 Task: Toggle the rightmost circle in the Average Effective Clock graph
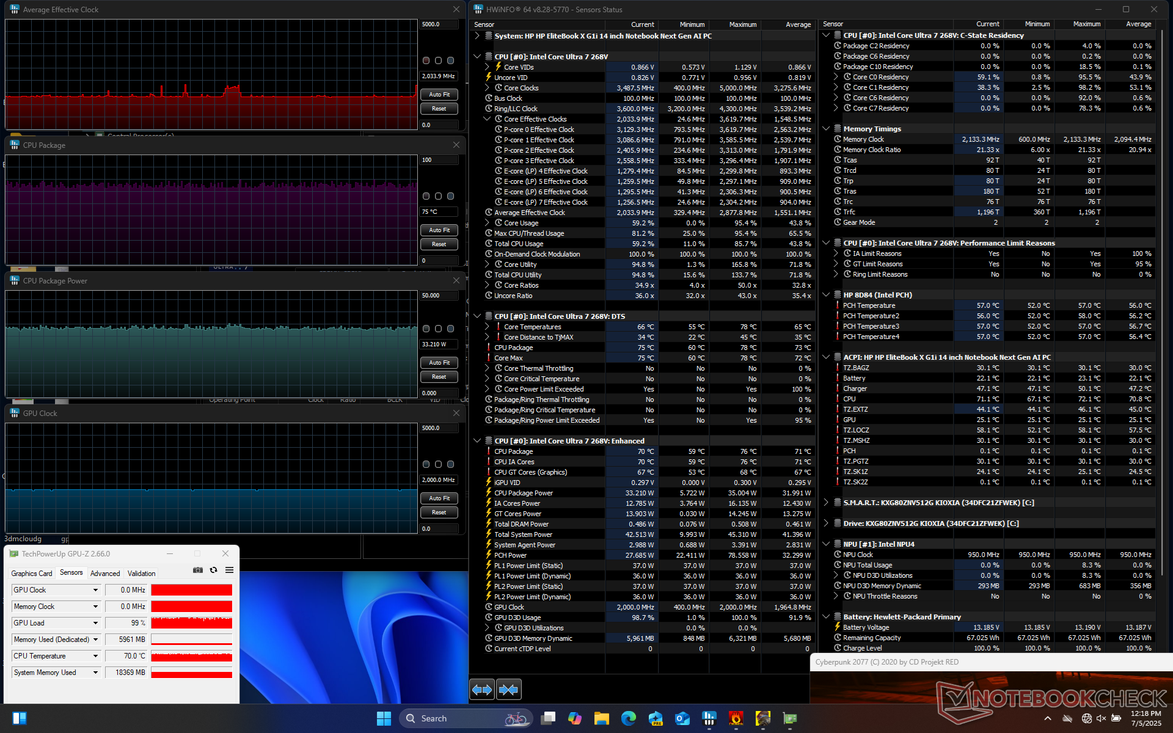click(x=450, y=60)
